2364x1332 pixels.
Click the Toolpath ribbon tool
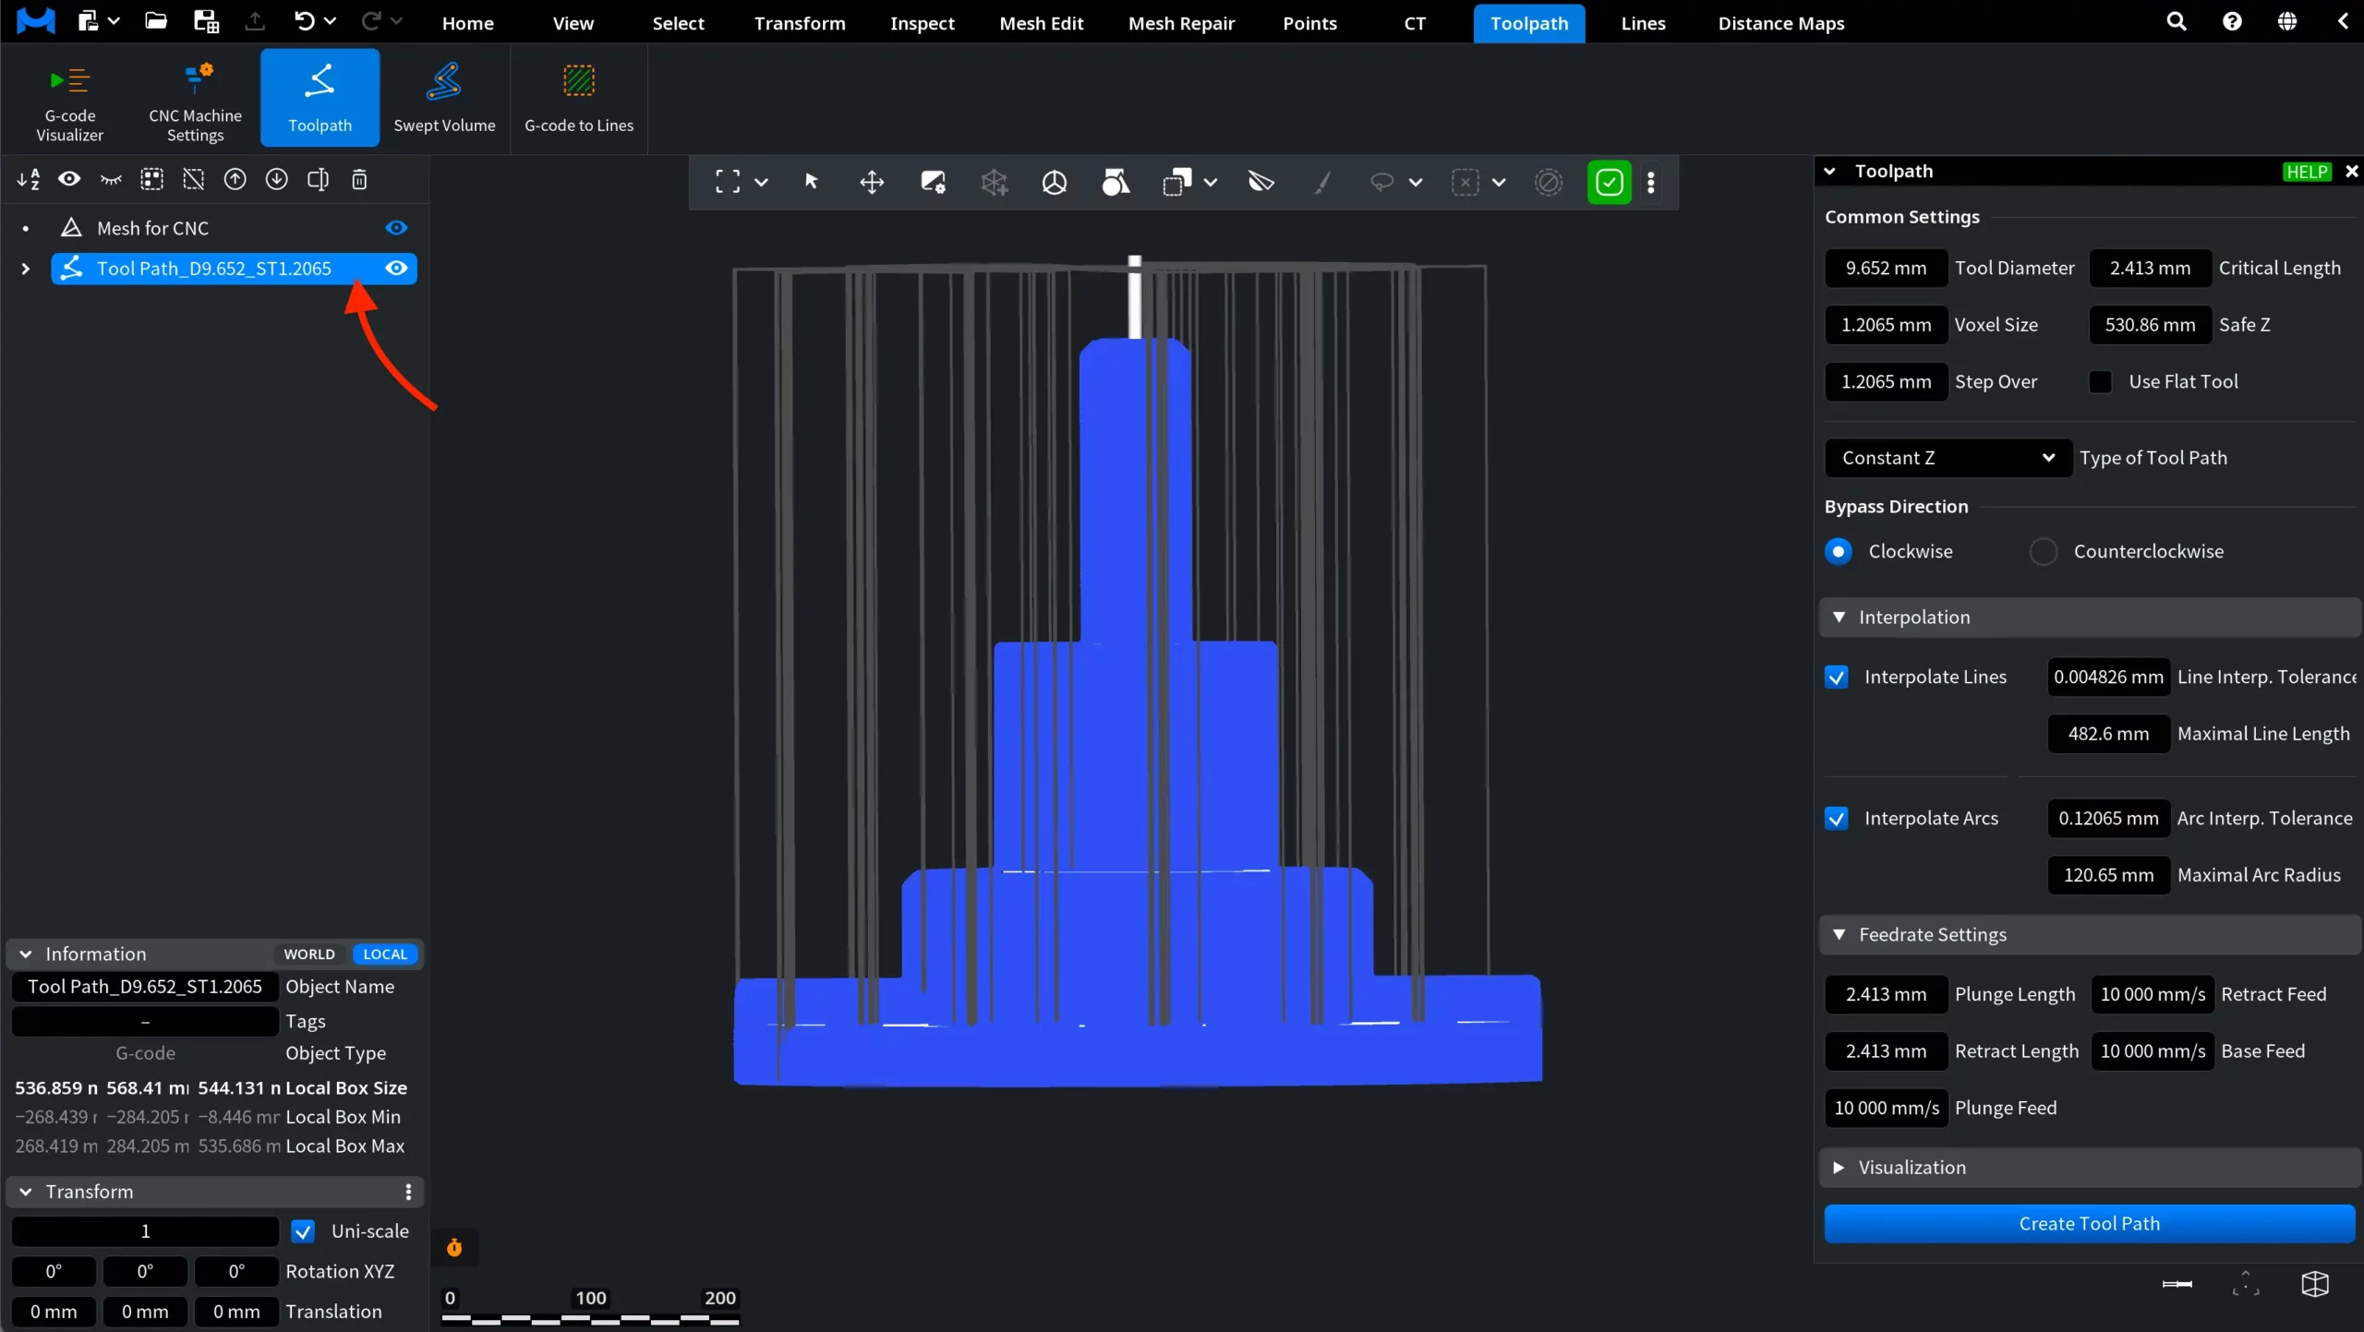320,100
